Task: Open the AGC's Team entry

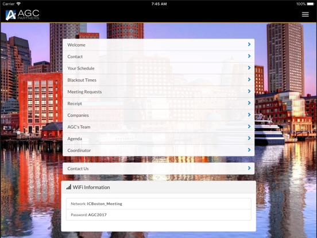Action: 158,127
